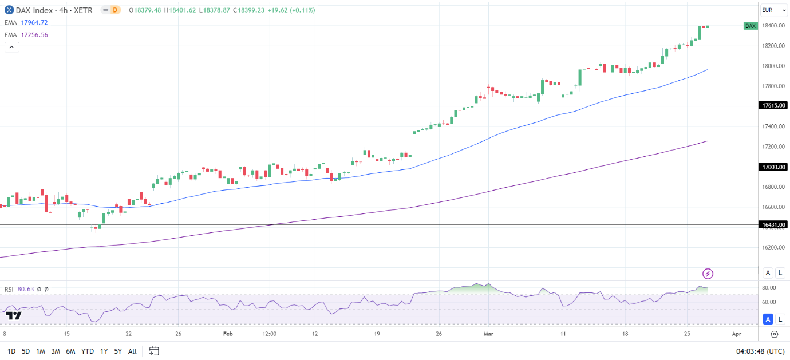Toggle auto scale with the A button
This screenshot has height=360, width=790.
point(768,272)
